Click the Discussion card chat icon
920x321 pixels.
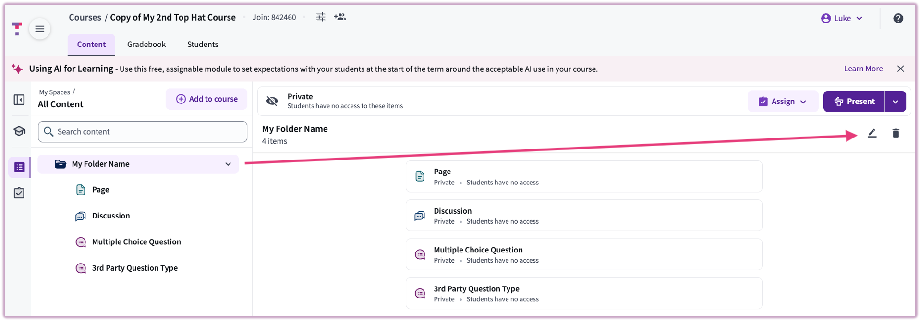(x=420, y=216)
